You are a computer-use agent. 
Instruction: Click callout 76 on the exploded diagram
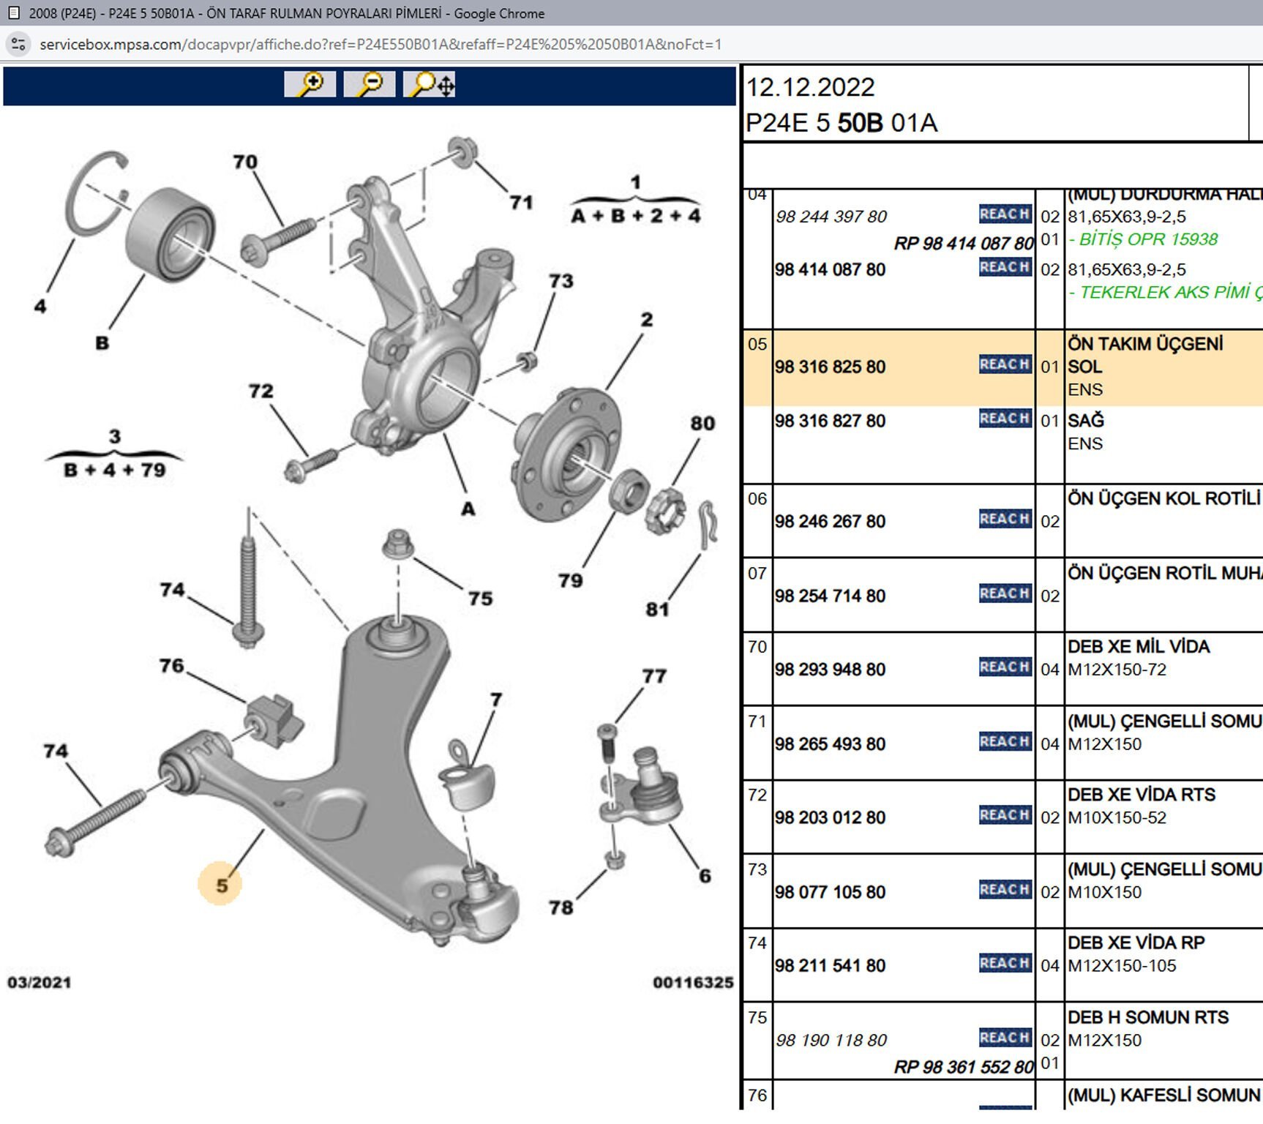(172, 666)
